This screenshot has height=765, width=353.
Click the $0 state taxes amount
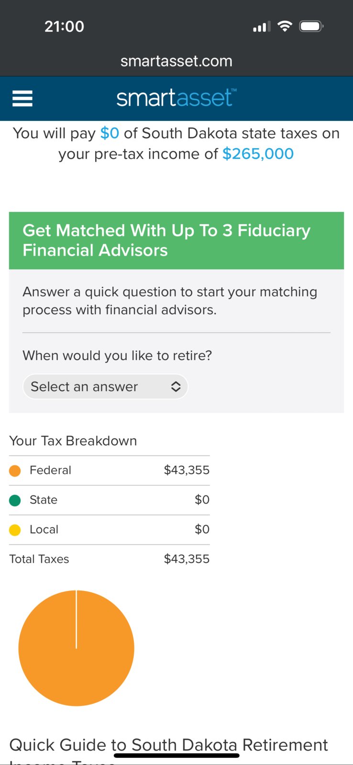click(110, 133)
